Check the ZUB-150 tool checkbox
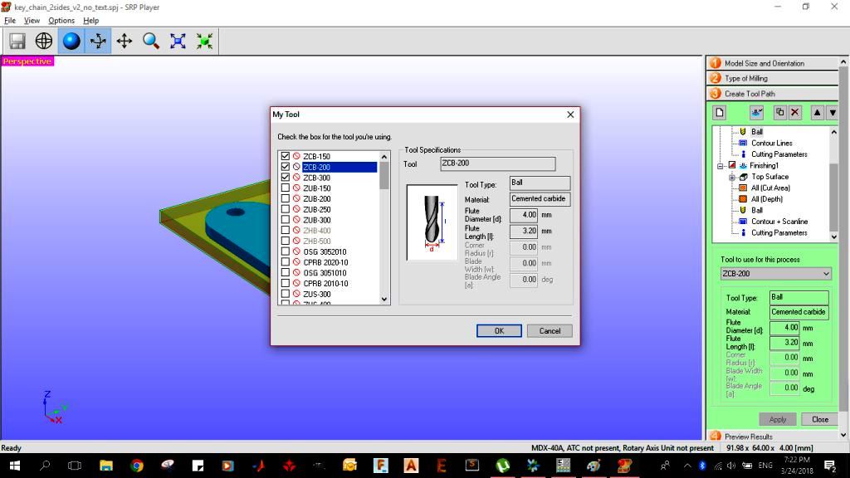 (286, 188)
